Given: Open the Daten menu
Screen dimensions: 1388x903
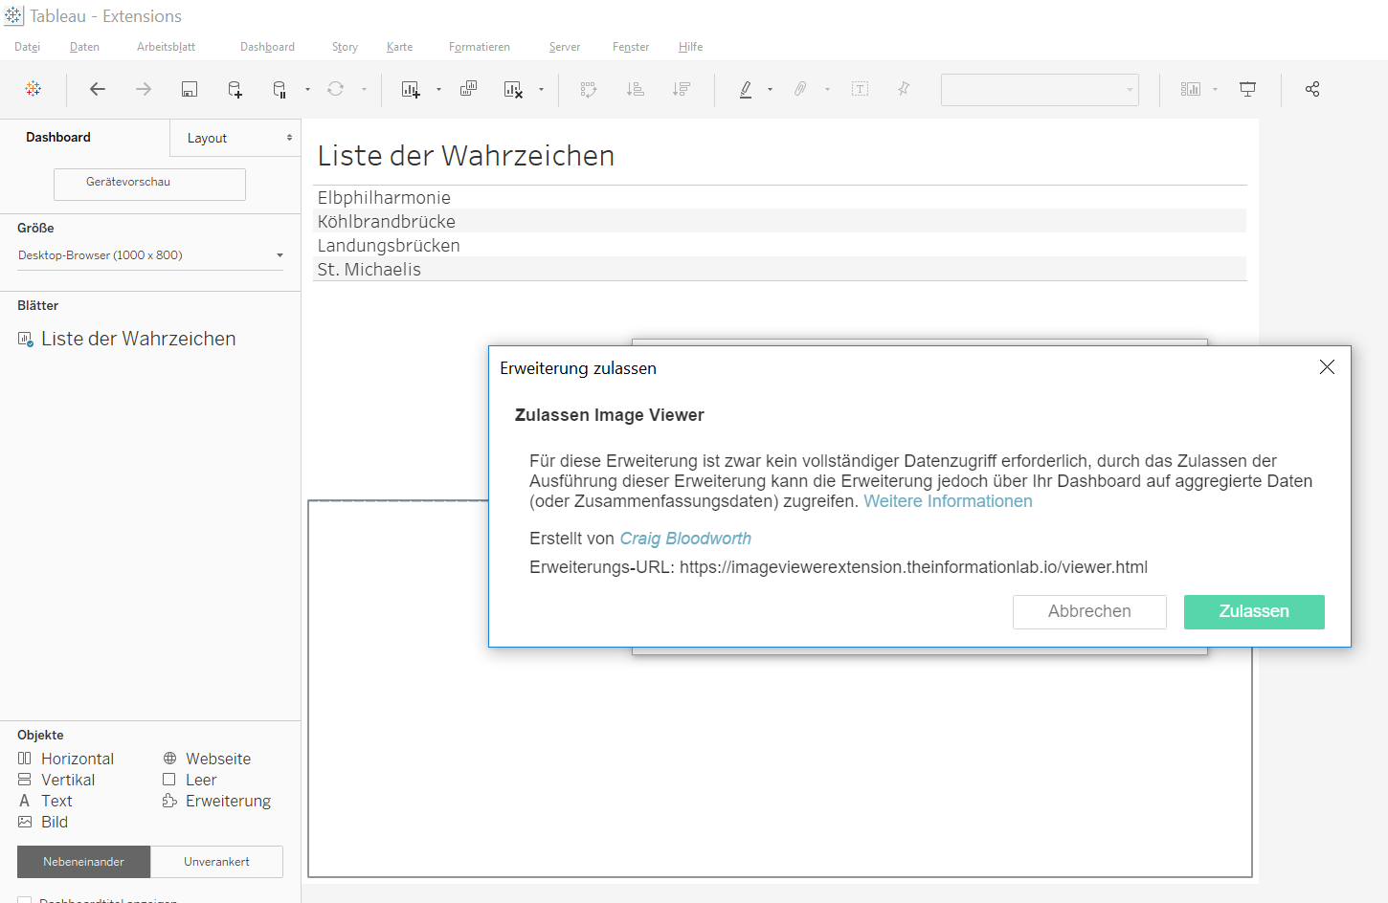Looking at the screenshot, I should 84,47.
